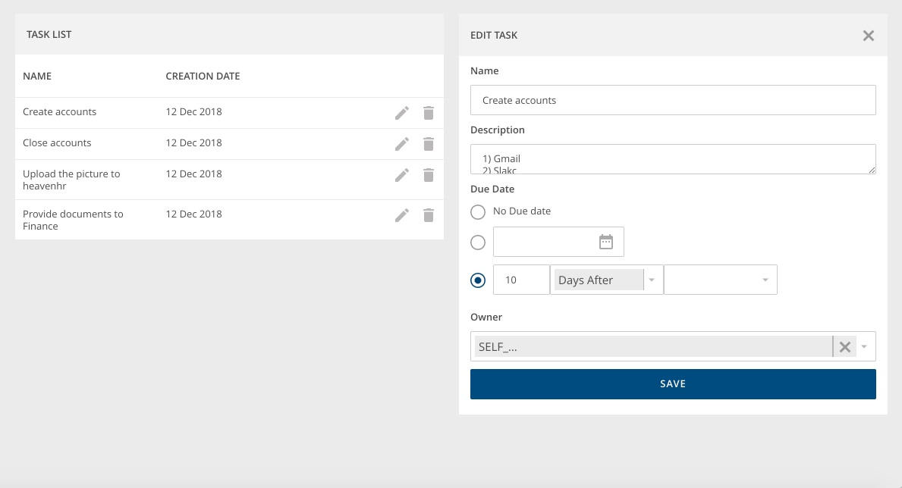The width and height of the screenshot is (902, 488).
Task: Delete the Provide documents to Finance task
Action: (x=429, y=216)
